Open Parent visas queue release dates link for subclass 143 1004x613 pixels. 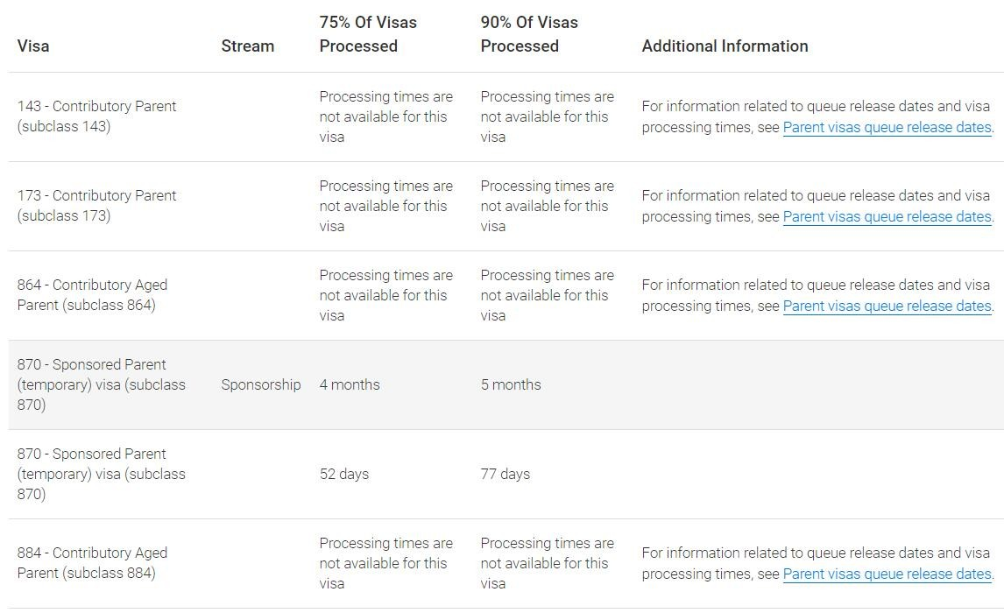tap(887, 128)
